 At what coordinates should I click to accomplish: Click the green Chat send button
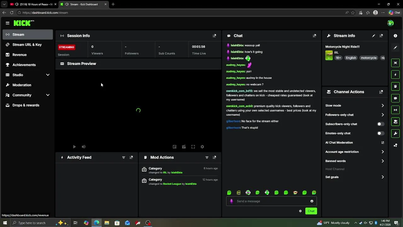[311, 211]
